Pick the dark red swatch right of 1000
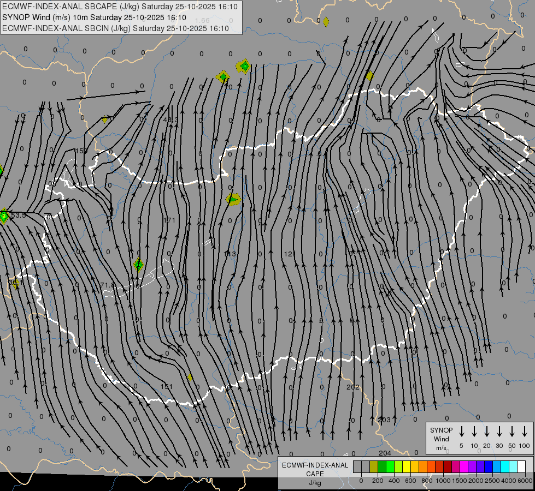This screenshot has width=535, height=491. pyautogui.click(x=448, y=466)
